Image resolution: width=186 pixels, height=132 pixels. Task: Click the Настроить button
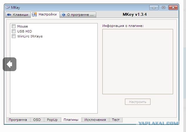click(138, 102)
